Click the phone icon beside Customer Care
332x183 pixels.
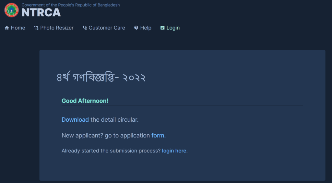pos(85,28)
